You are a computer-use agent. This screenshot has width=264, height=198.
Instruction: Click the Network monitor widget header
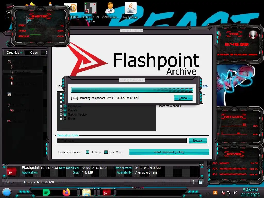pyautogui.click(x=234, y=117)
